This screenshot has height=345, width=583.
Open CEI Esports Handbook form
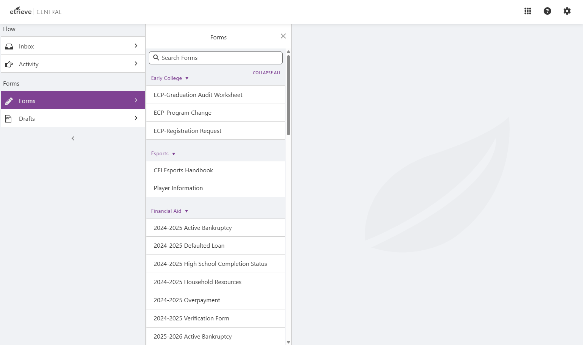click(x=216, y=170)
